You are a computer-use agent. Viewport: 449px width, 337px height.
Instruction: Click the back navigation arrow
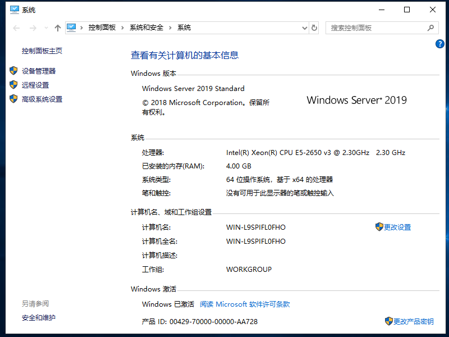tap(16, 28)
